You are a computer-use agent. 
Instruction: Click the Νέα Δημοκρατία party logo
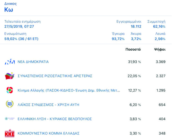pyautogui.click(x=9, y=62)
